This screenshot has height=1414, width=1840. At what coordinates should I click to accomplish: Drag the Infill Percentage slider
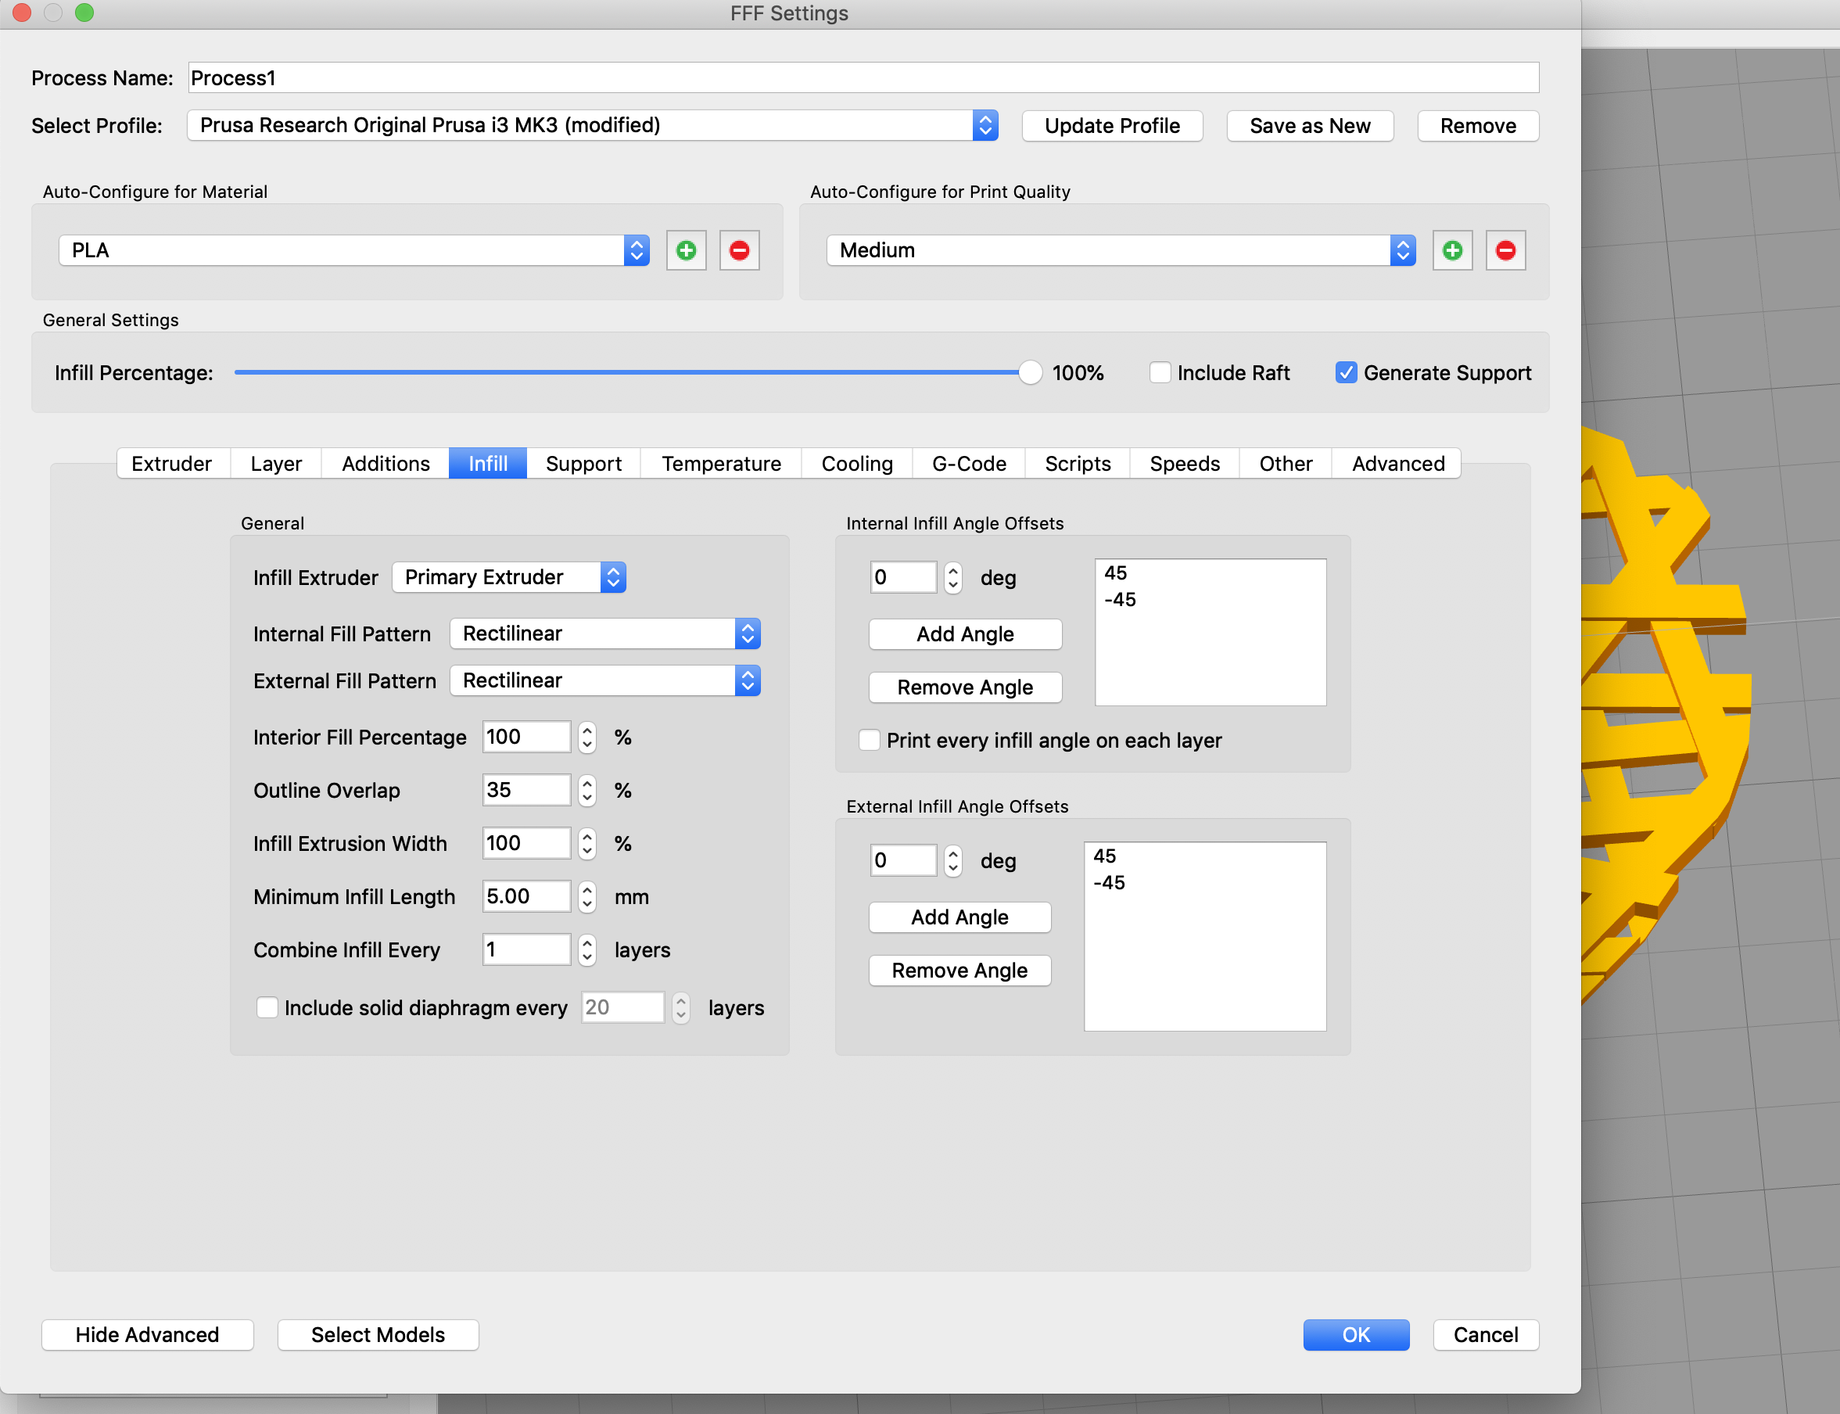tap(1031, 371)
